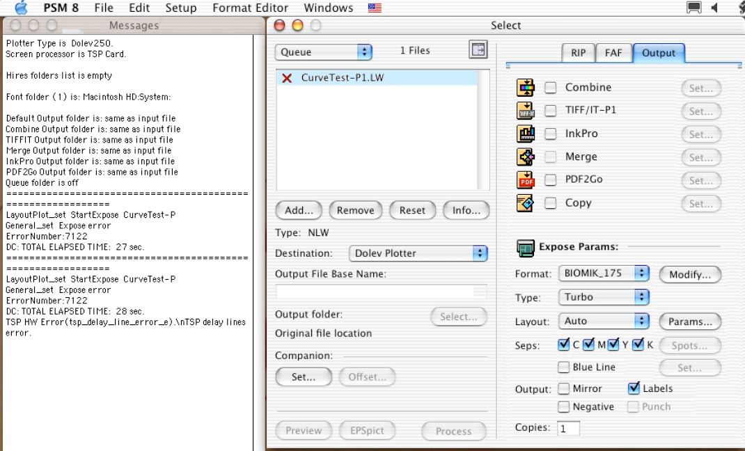Switch to the RIP tab

[578, 53]
